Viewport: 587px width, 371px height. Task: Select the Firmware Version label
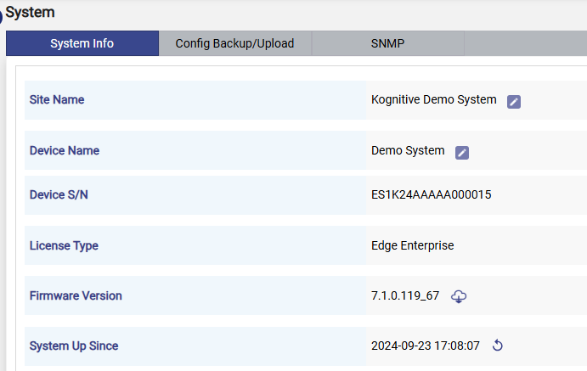76,296
